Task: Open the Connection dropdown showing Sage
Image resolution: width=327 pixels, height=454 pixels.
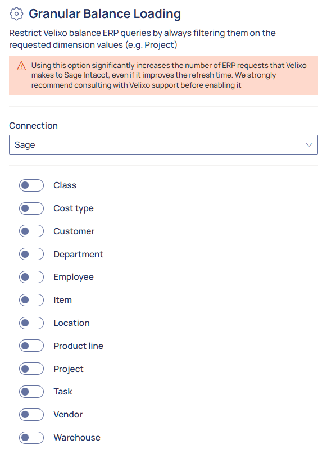Action: click(163, 144)
